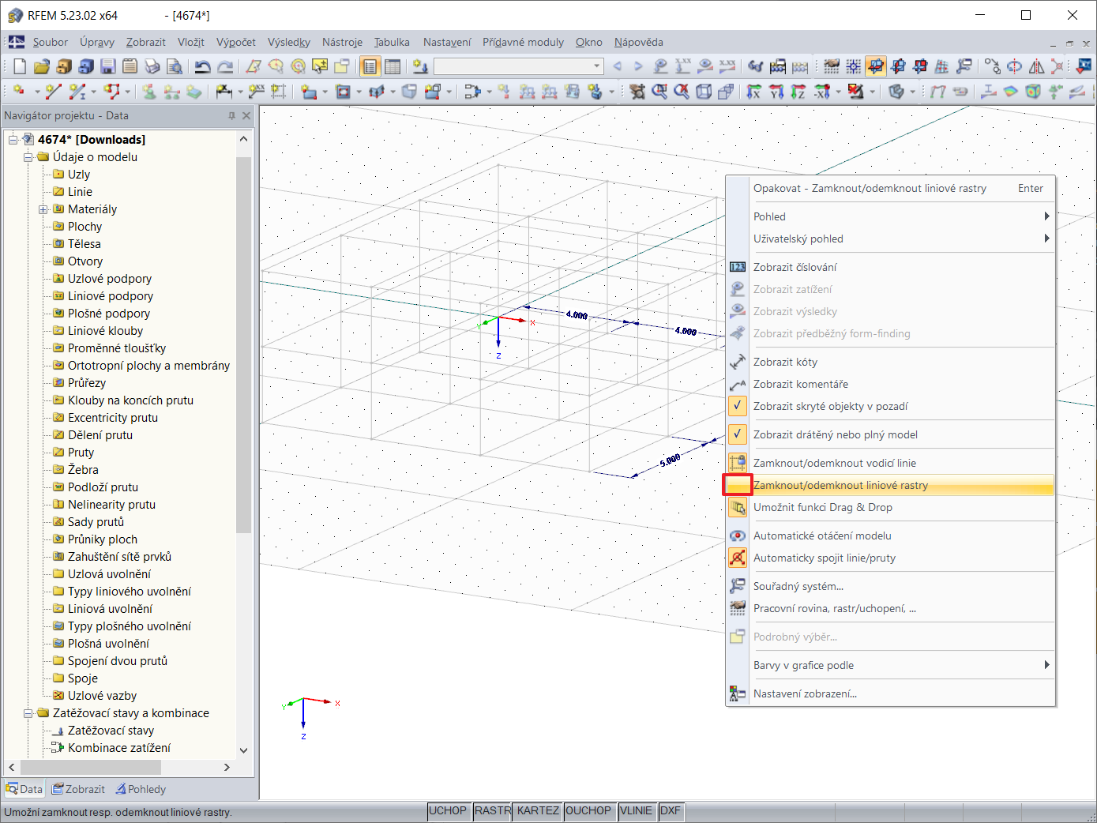Click the Undo arrow icon
Viewport: 1097px width, 823px height.
click(x=202, y=67)
